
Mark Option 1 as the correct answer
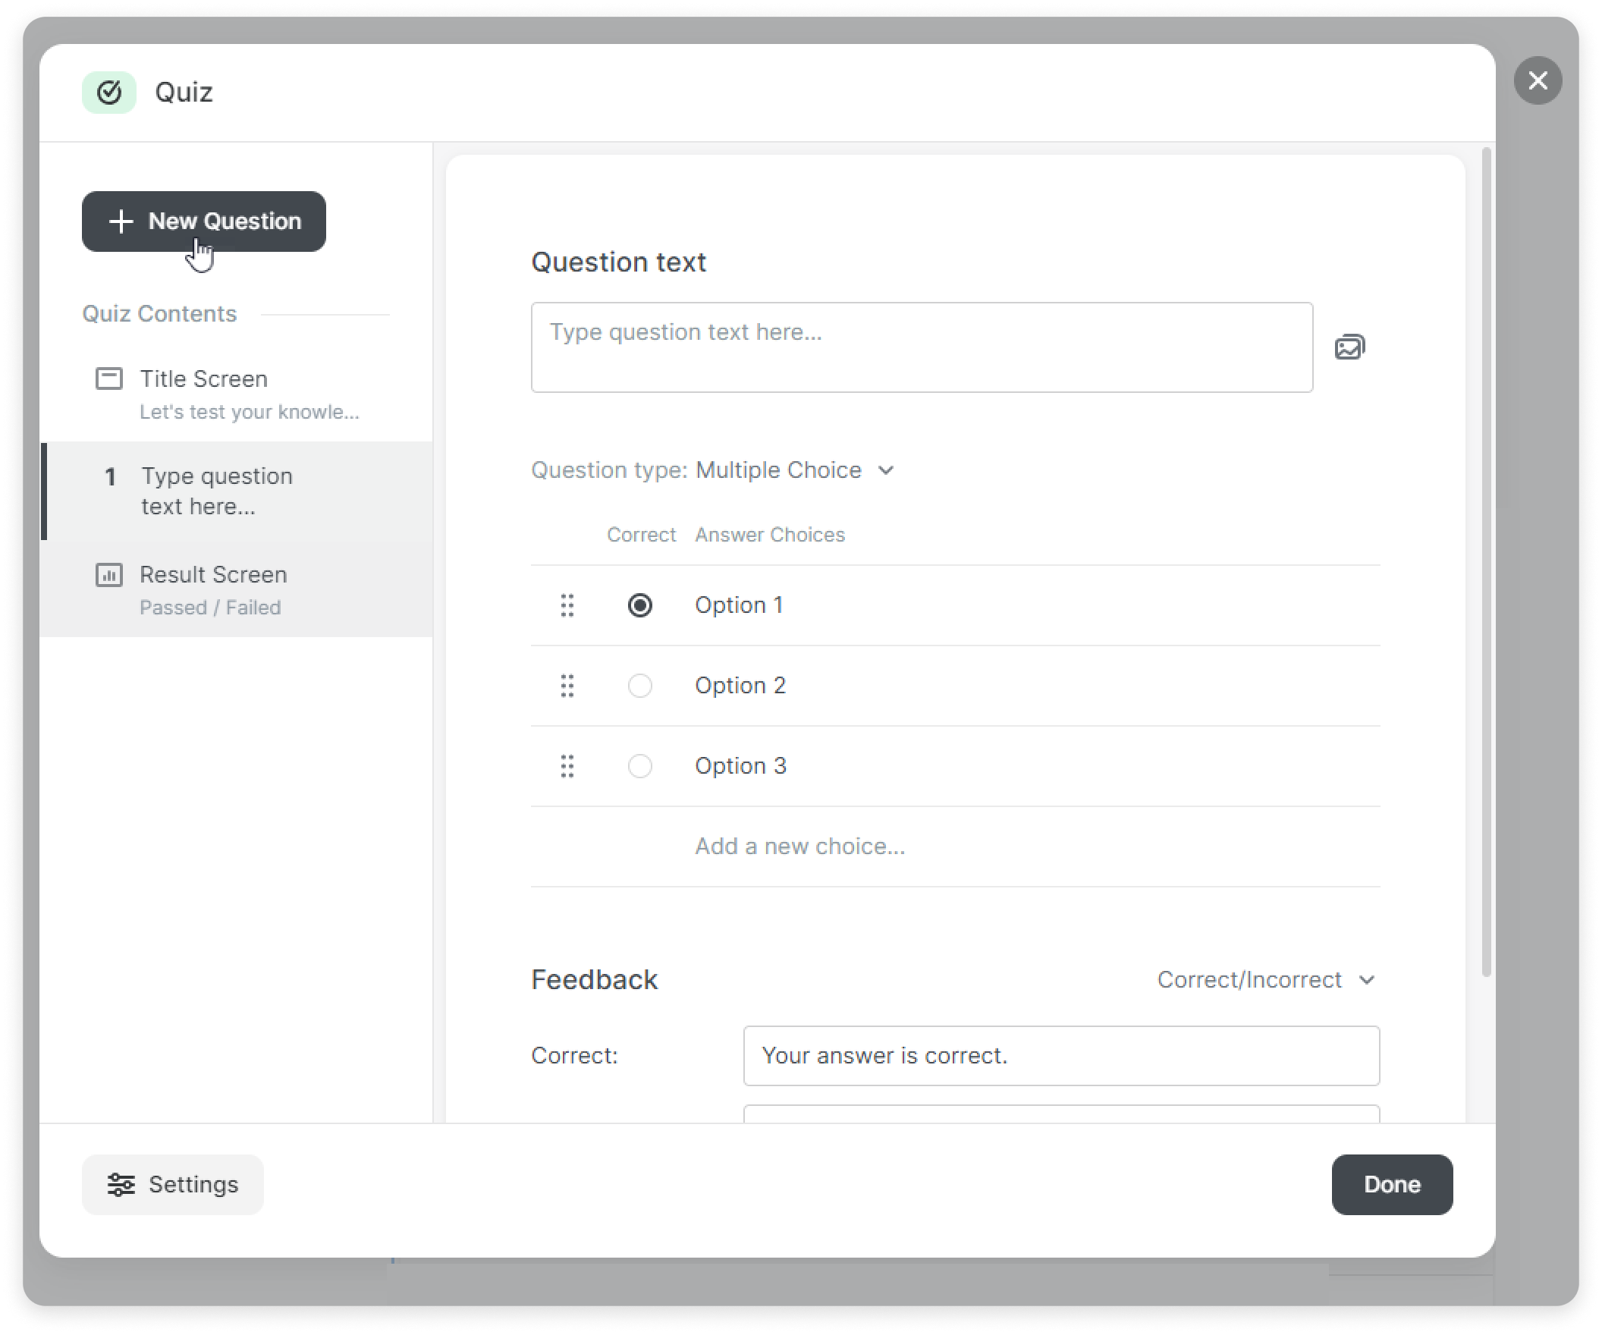[639, 605]
